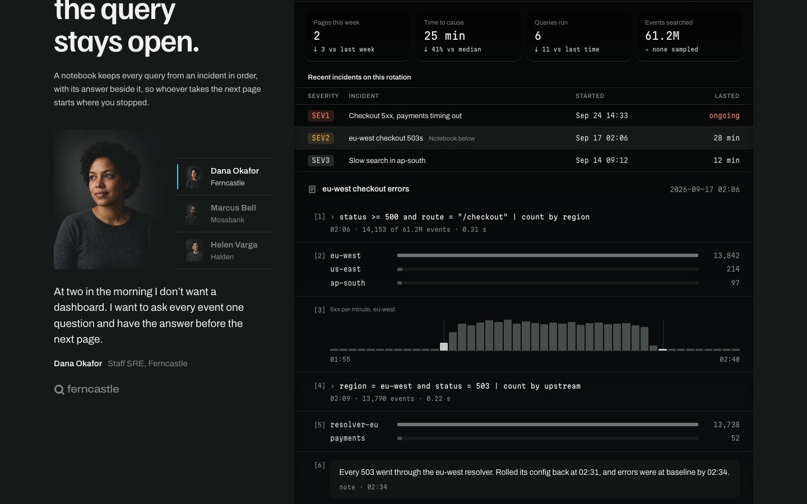This screenshot has height=504, width=807.
Task: Open the SEV2 badge for eu-west checkout
Action: (x=321, y=138)
